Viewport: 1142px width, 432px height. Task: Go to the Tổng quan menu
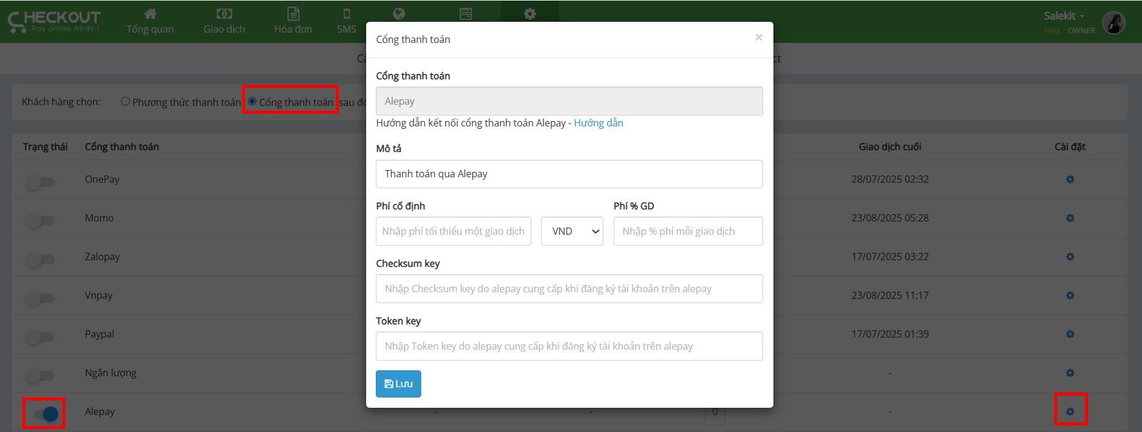150,29
